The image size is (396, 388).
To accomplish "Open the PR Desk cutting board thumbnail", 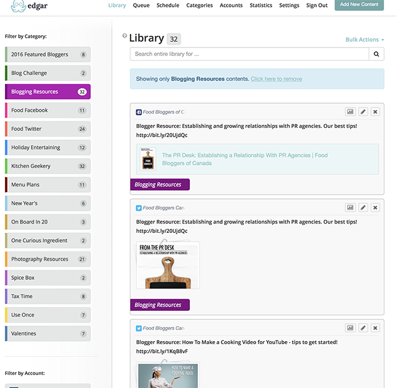I will pyautogui.click(x=168, y=266).
